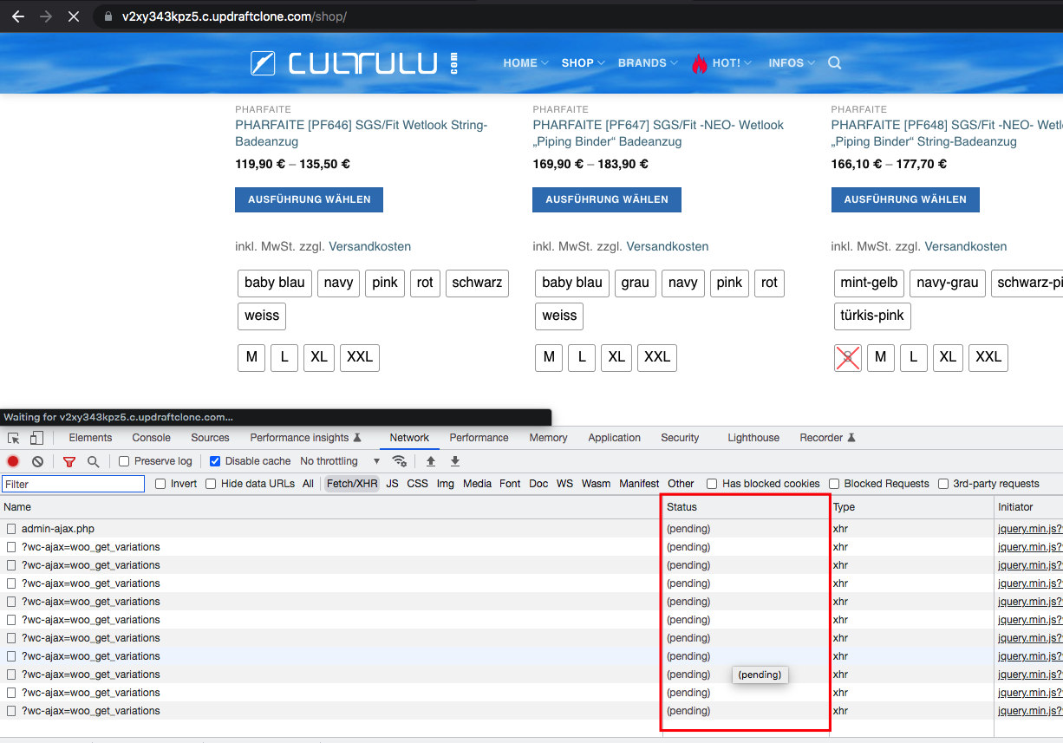Open the Sources tab
1063x743 pixels.
(211, 438)
